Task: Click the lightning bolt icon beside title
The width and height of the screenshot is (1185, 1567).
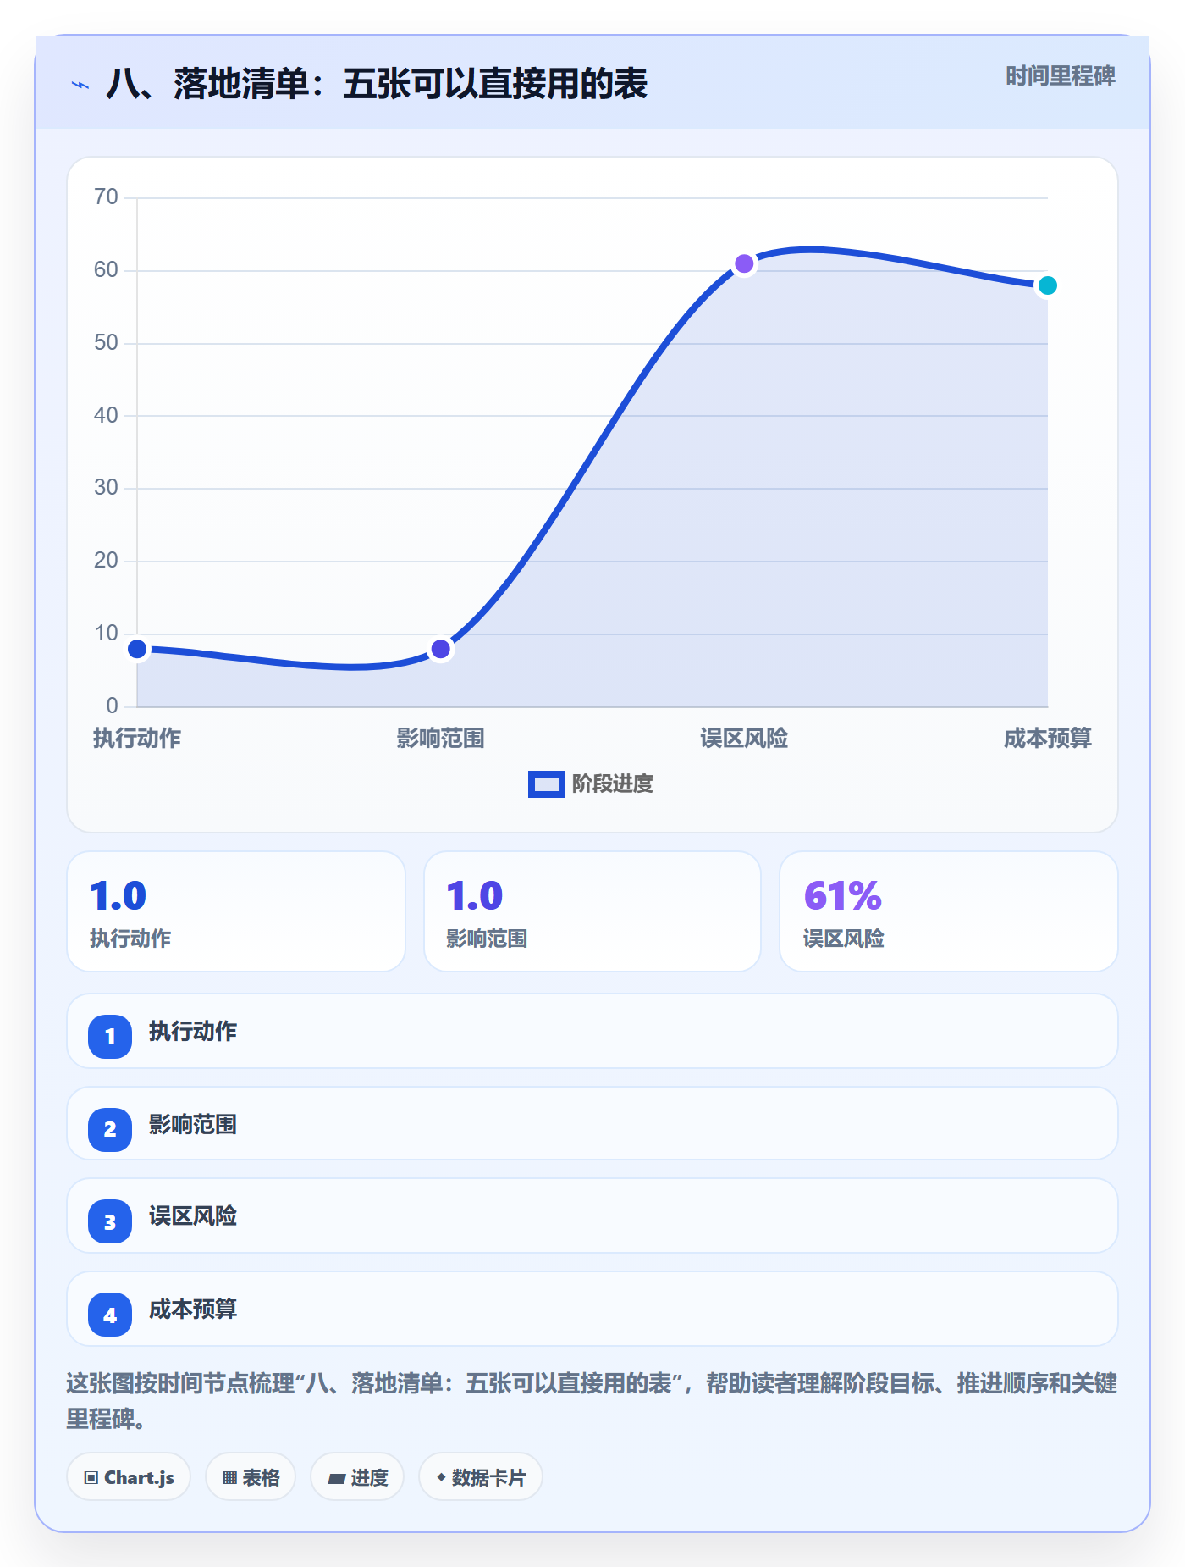Action: [x=80, y=85]
